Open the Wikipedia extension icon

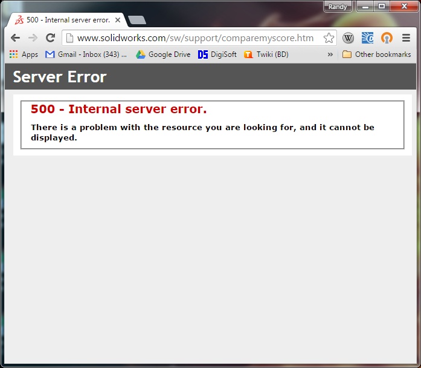(x=348, y=38)
